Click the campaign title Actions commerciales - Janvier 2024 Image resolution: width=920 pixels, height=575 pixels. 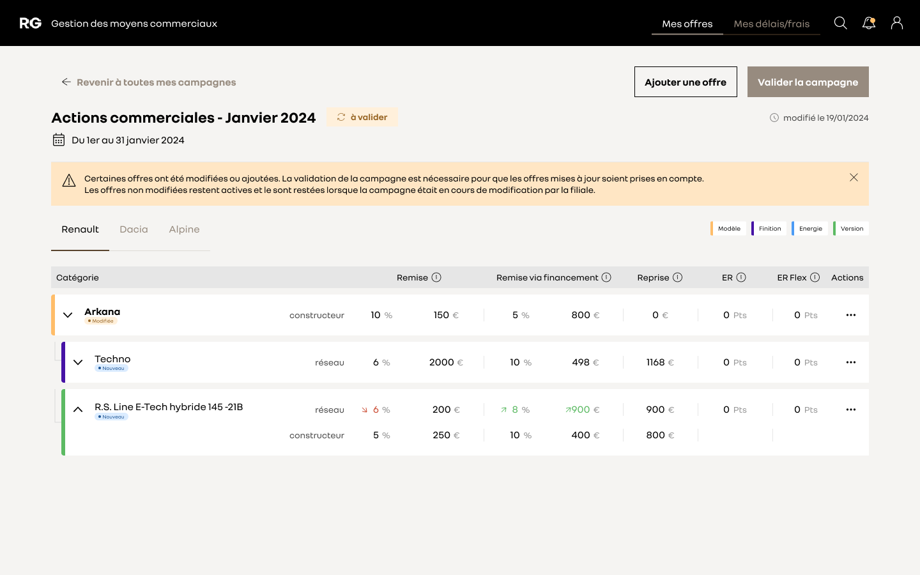pyautogui.click(x=183, y=118)
